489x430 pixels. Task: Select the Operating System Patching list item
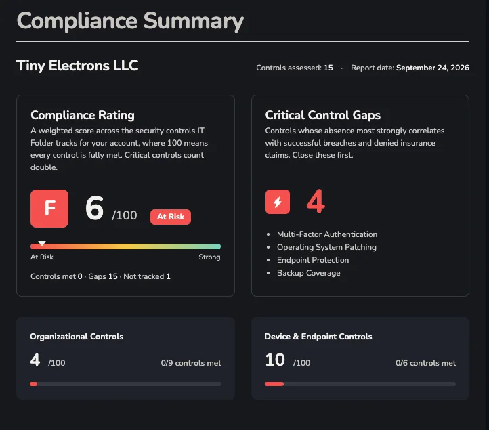pyautogui.click(x=326, y=247)
